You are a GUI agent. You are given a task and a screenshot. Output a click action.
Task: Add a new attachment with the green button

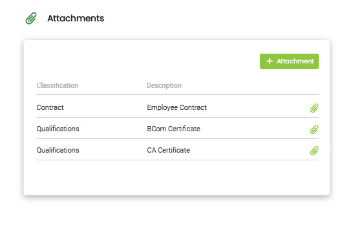(289, 61)
